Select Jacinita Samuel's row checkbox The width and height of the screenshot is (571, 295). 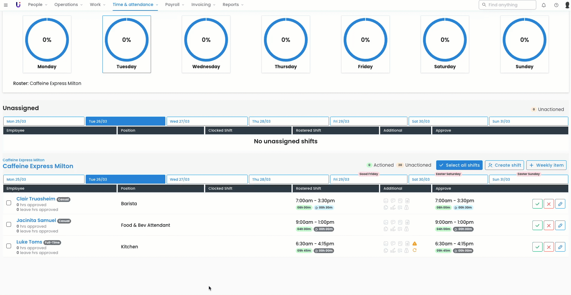click(x=9, y=224)
